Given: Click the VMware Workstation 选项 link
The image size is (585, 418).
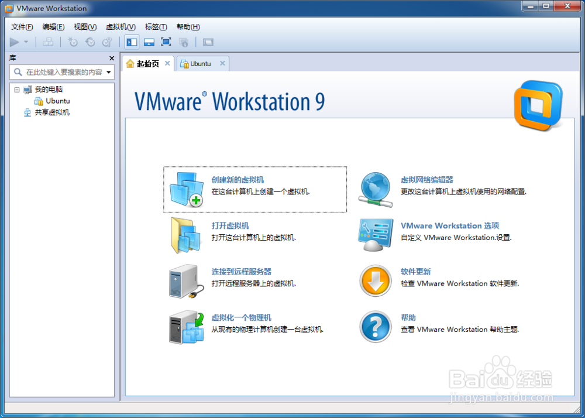Looking at the screenshot, I should [x=450, y=226].
